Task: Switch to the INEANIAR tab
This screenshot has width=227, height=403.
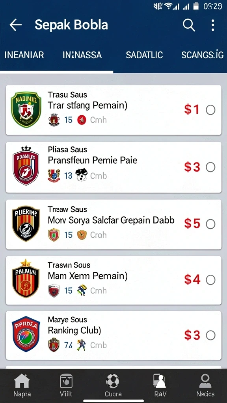Action: [x=24, y=55]
